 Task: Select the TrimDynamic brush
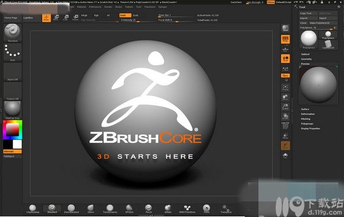coord(110,208)
